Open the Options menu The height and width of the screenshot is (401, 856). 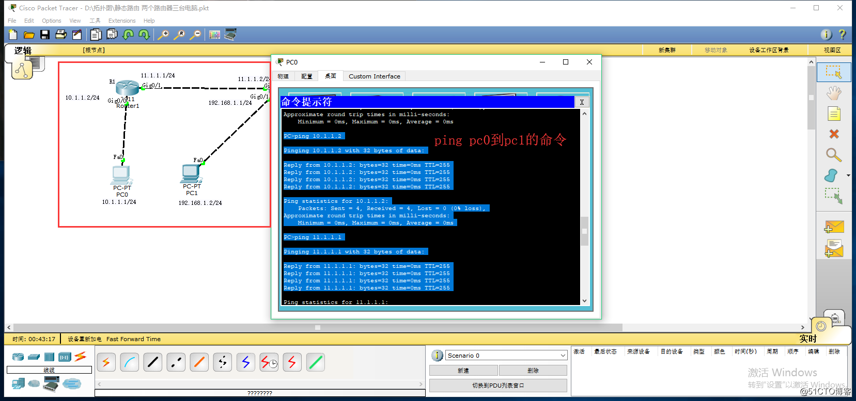point(52,21)
